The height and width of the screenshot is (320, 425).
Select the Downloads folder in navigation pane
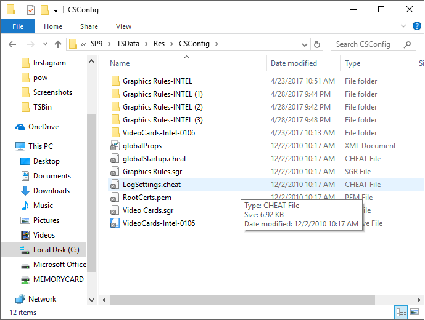(51, 191)
